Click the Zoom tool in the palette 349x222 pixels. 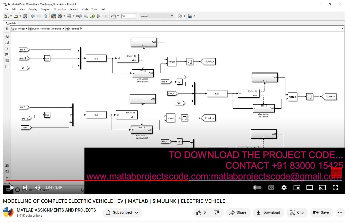(7, 37)
